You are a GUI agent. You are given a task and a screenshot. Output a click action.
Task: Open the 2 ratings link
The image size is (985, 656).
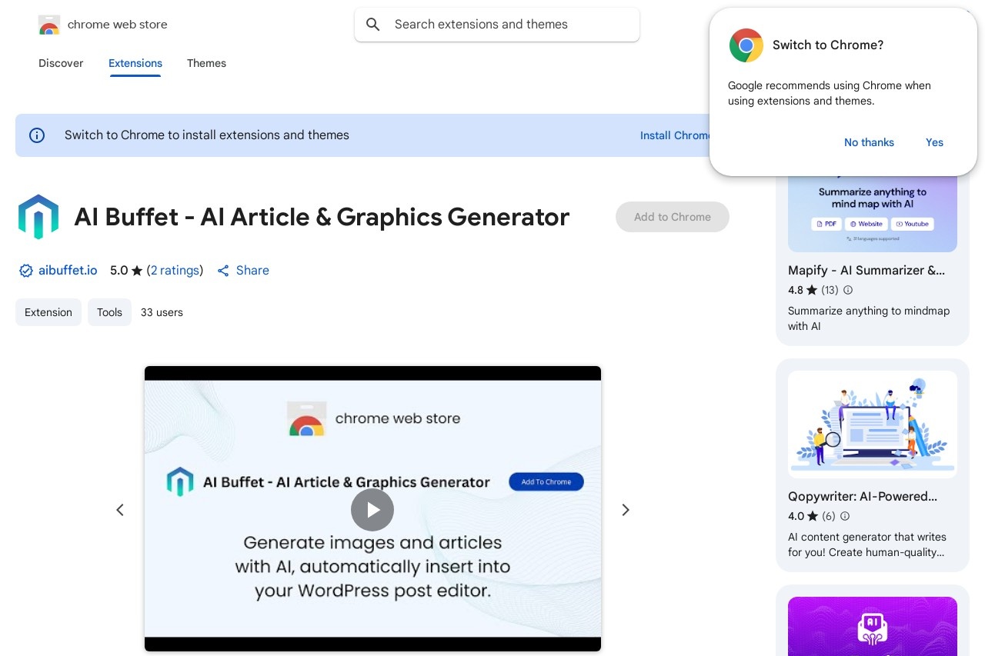coord(175,271)
